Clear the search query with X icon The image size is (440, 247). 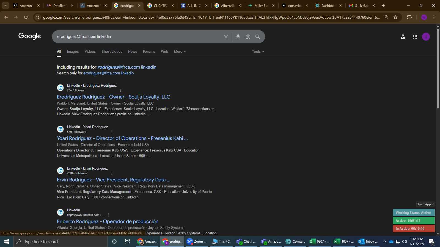coord(226,37)
